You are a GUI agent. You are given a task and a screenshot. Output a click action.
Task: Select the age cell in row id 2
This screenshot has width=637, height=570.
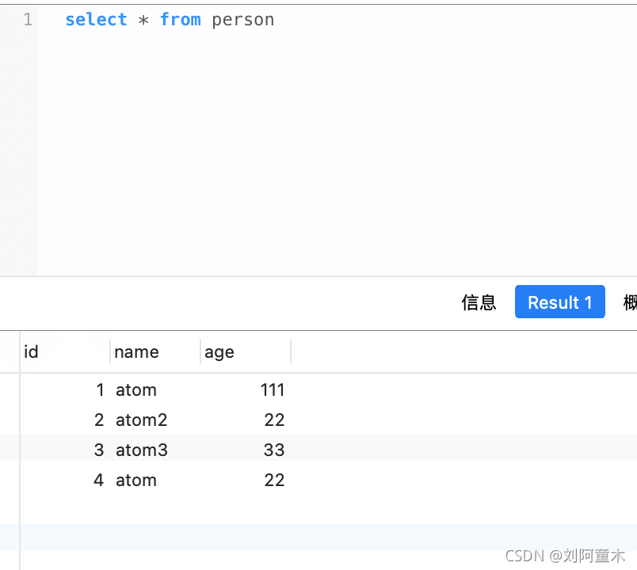(x=246, y=420)
